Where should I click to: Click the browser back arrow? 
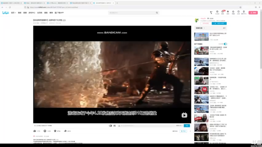(2, 7)
